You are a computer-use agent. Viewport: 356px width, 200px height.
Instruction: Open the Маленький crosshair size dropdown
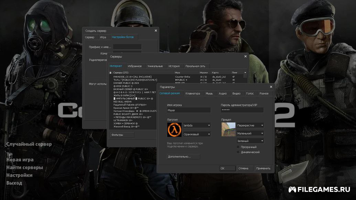pos(250,134)
